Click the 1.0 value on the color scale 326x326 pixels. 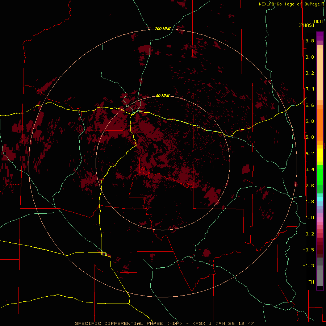tap(310, 218)
